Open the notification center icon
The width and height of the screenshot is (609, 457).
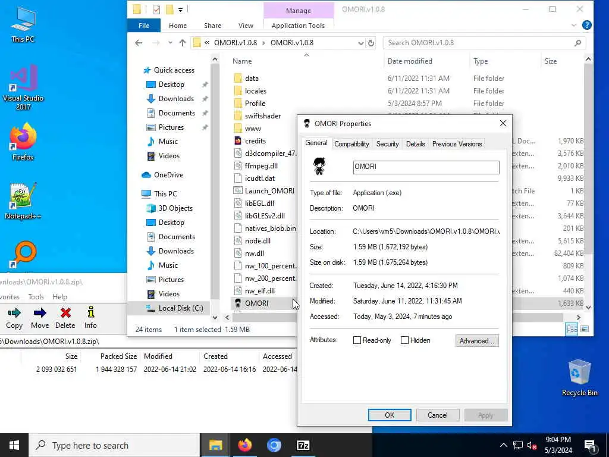coord(591,445)
